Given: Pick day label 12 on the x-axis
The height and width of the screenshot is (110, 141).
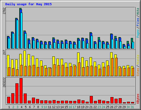Looking at the screenshot, I should coord(54,107).
